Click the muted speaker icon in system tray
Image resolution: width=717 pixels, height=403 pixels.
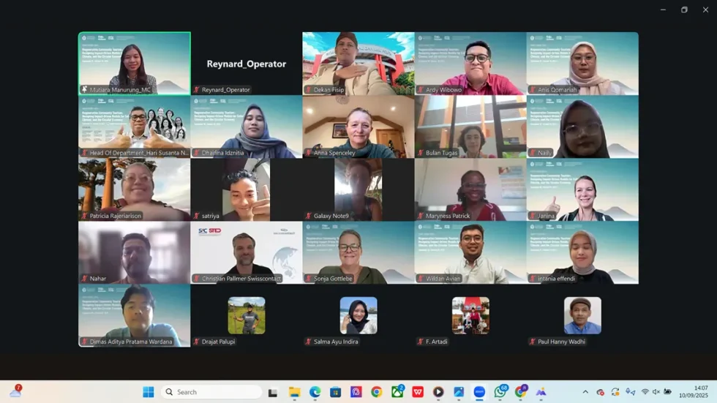pos(656,392)
